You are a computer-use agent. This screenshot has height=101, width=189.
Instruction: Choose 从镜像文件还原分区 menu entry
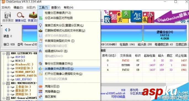coord(69,69)
